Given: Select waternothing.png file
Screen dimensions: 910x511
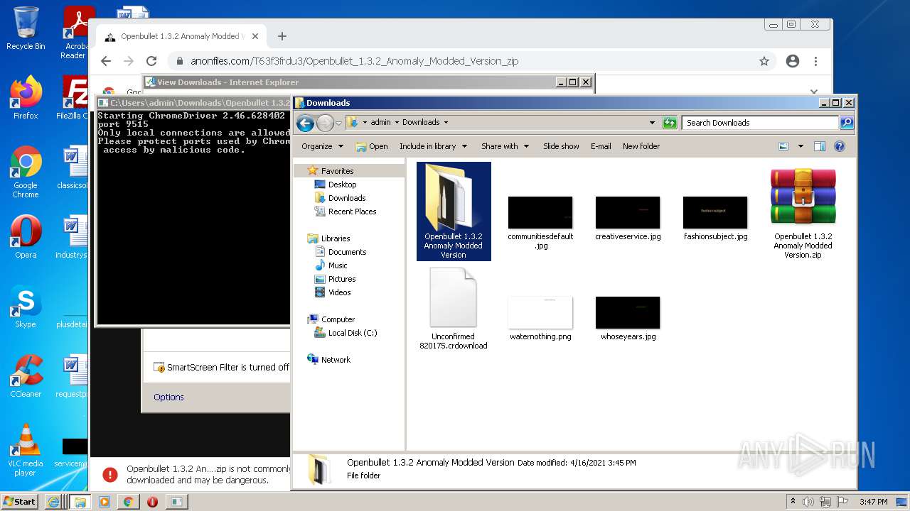Looking at the screenshot, I should coord(540,318).
